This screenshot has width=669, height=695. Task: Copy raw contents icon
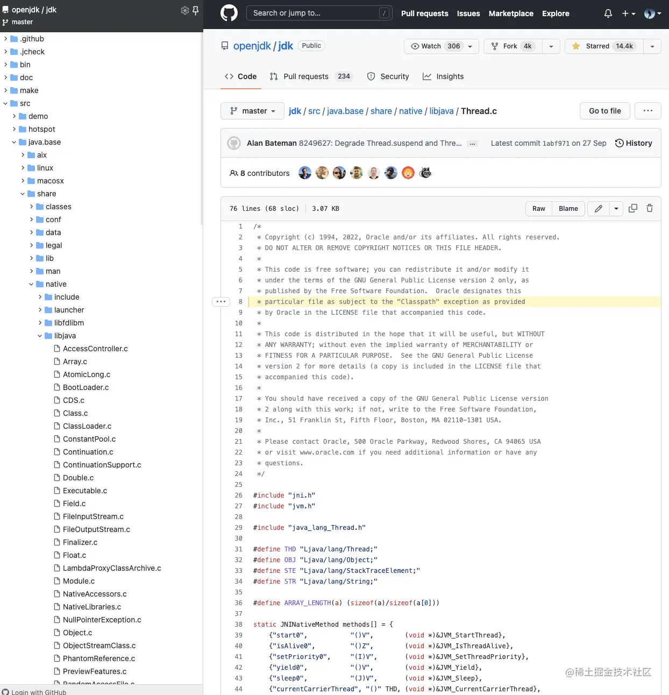[x=633, y=208]
